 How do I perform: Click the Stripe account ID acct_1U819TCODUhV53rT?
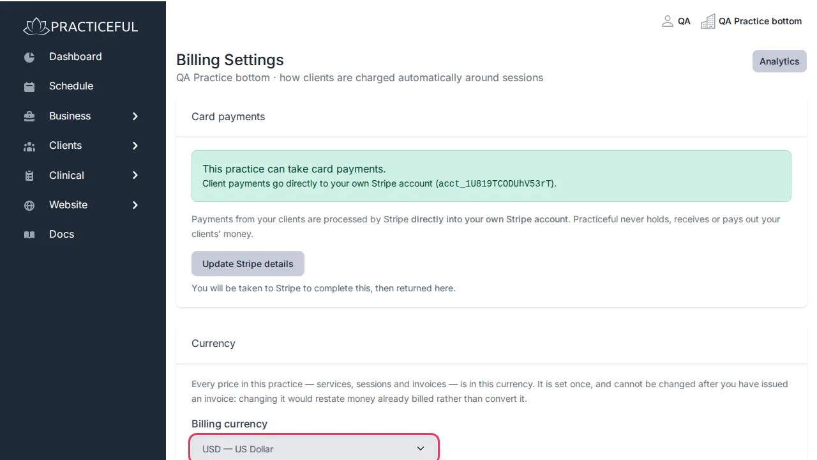point(496,184)
